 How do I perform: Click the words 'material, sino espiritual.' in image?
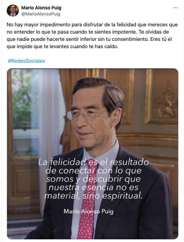click(93, 196)
